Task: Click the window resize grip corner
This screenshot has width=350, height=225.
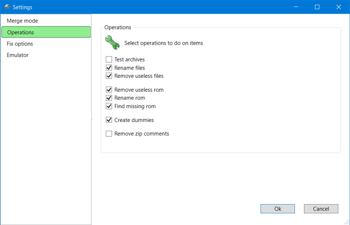Action: click(346, 222)
